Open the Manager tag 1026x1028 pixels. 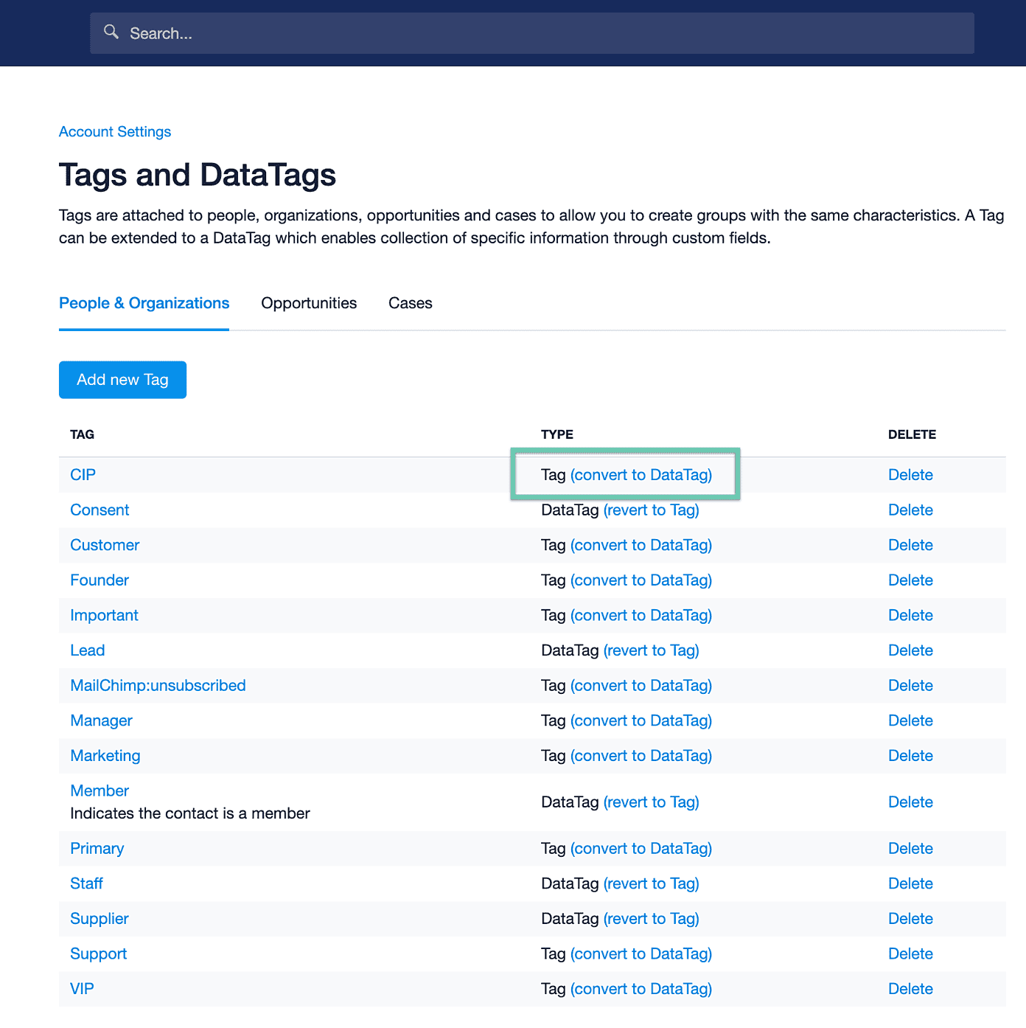click(101, 721)
